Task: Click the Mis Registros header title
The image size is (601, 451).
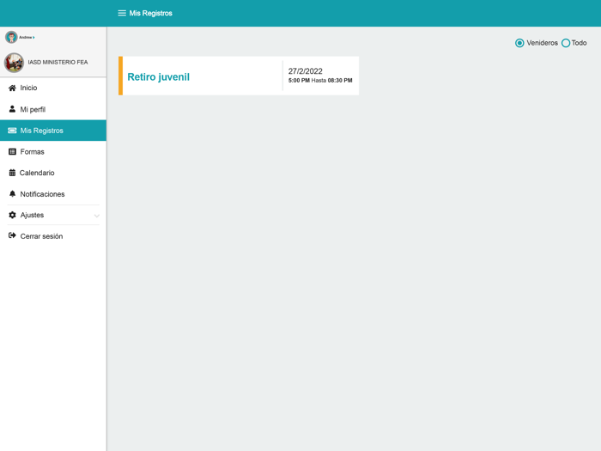Action: point(150,13)
